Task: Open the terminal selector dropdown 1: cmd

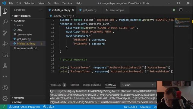Action: click(x=138, y=85)
